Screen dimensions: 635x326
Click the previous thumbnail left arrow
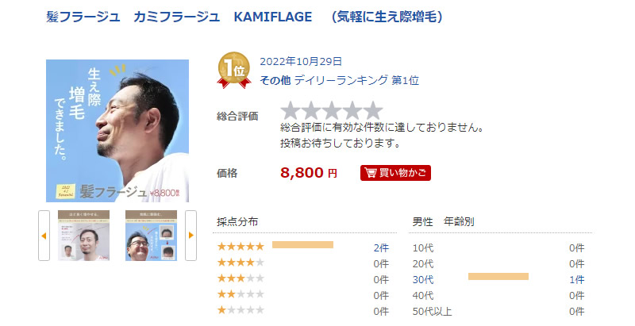click(44, 236)
